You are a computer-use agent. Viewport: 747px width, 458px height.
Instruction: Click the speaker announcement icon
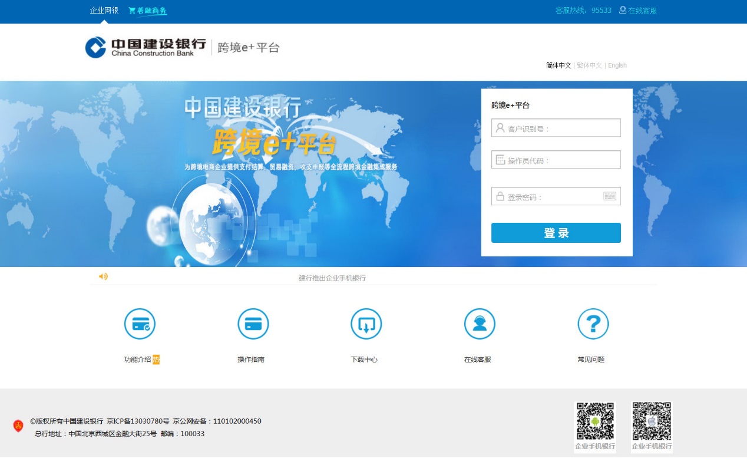point(103,276)
